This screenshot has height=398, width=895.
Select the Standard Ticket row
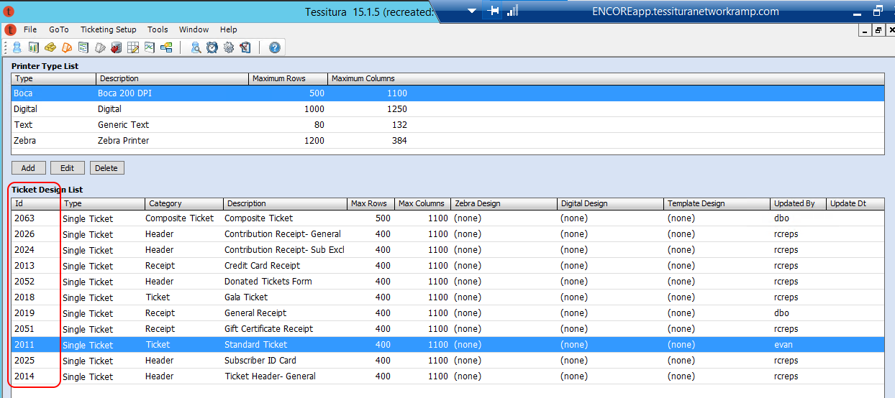pyautogui.click(x=447, y=345)
